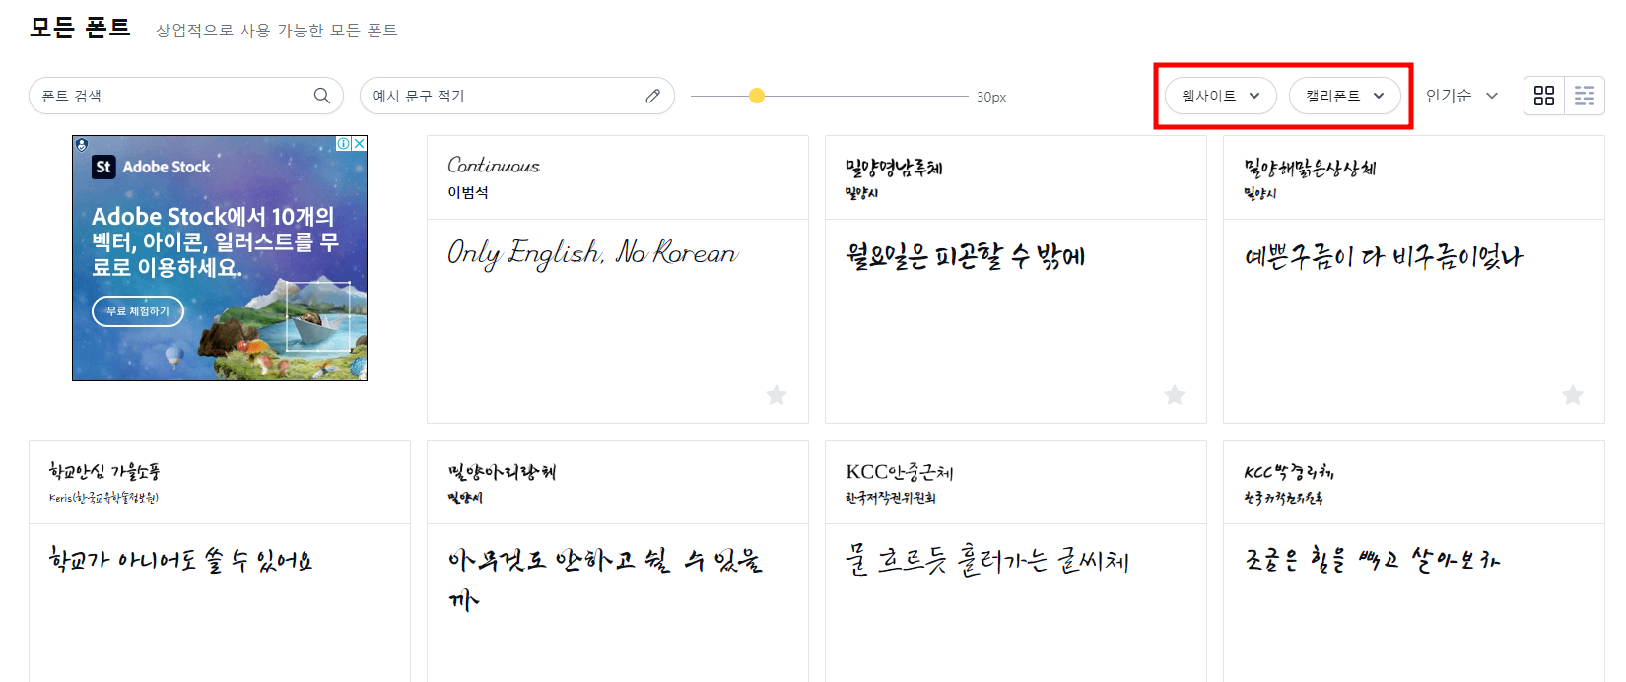Click the 폰트 검색 search field
The height and width of the screenshot is (682, 1626).
186,96
